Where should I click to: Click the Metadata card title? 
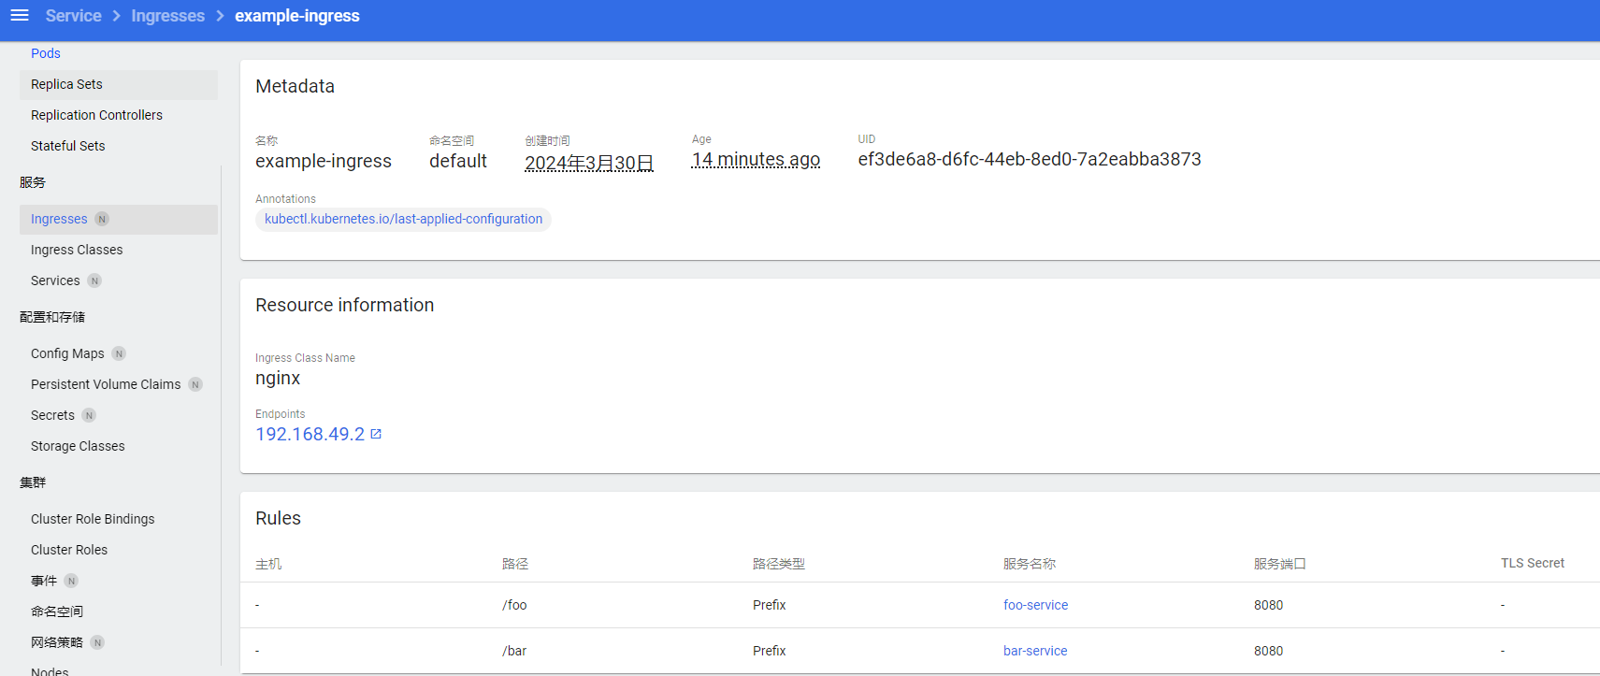(295, 86)
